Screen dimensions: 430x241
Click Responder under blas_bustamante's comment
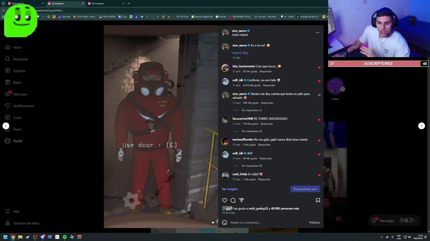[x=265, y=71]
